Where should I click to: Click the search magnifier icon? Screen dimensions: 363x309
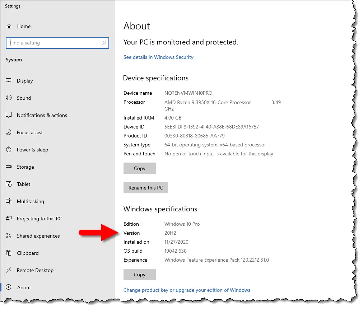coord(104,43)
